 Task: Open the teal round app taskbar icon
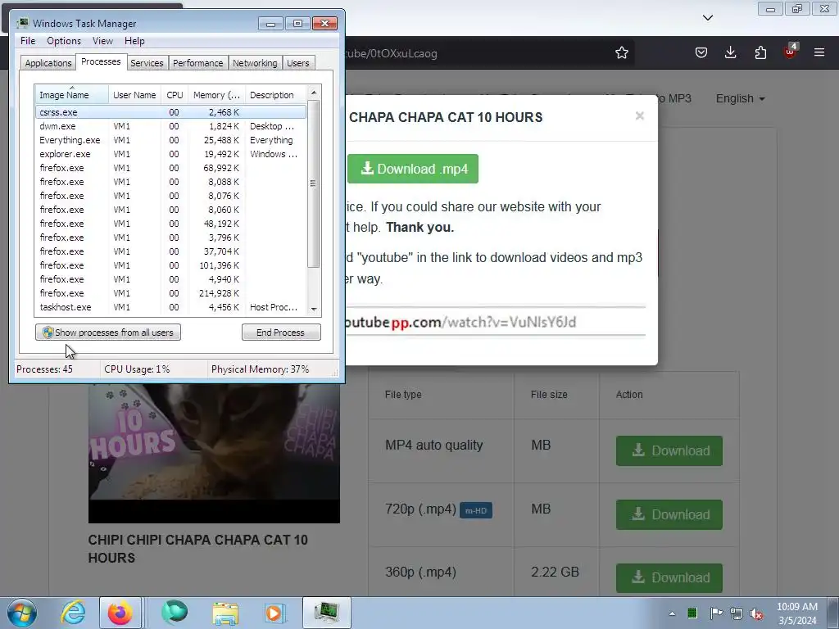[175, 613]
